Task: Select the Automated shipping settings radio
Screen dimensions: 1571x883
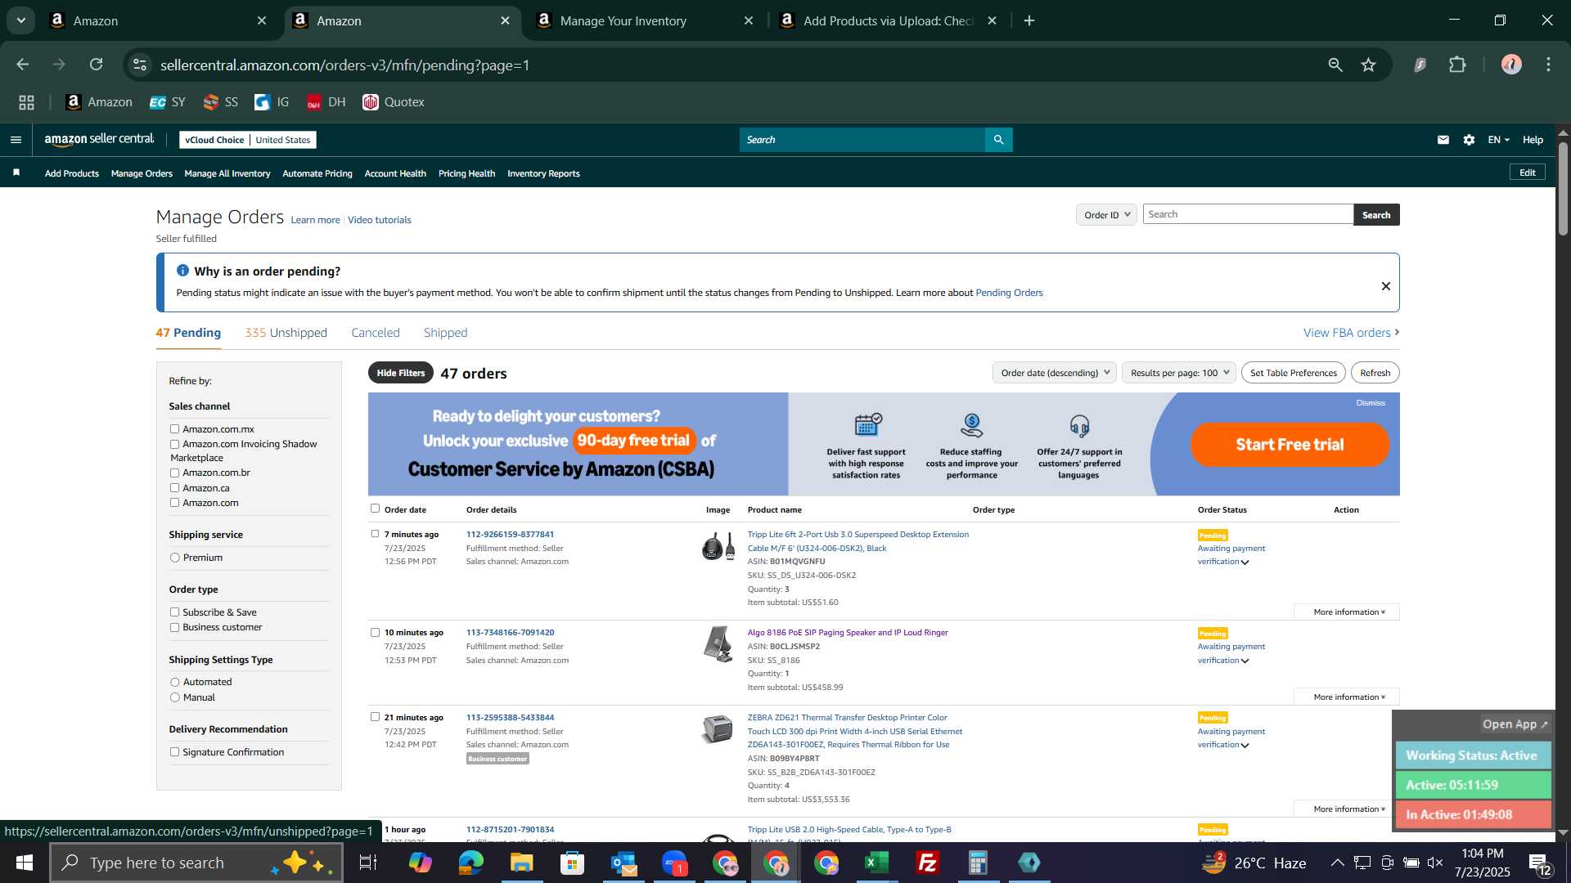Action: coord(174,682)
